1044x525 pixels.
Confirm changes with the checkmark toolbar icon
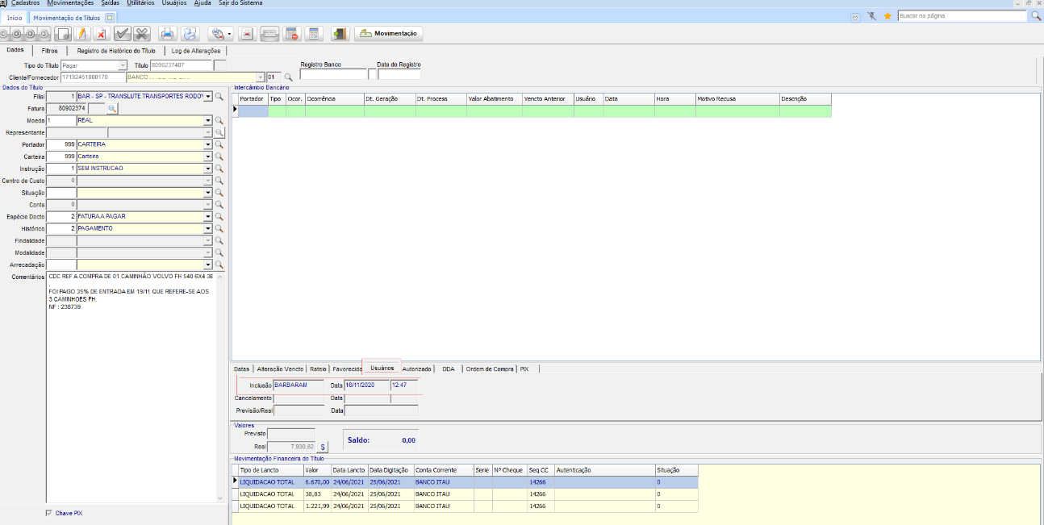pos(122,34)
